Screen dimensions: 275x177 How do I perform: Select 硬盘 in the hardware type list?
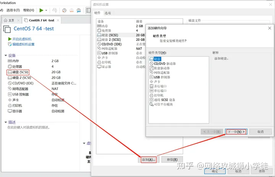157,59
